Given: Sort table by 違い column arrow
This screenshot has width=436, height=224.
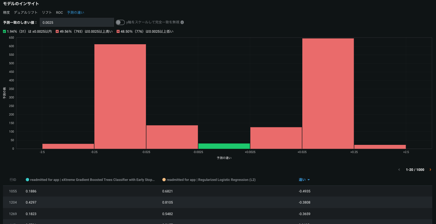Looking at the screenshot, I should tap(309, 180).
